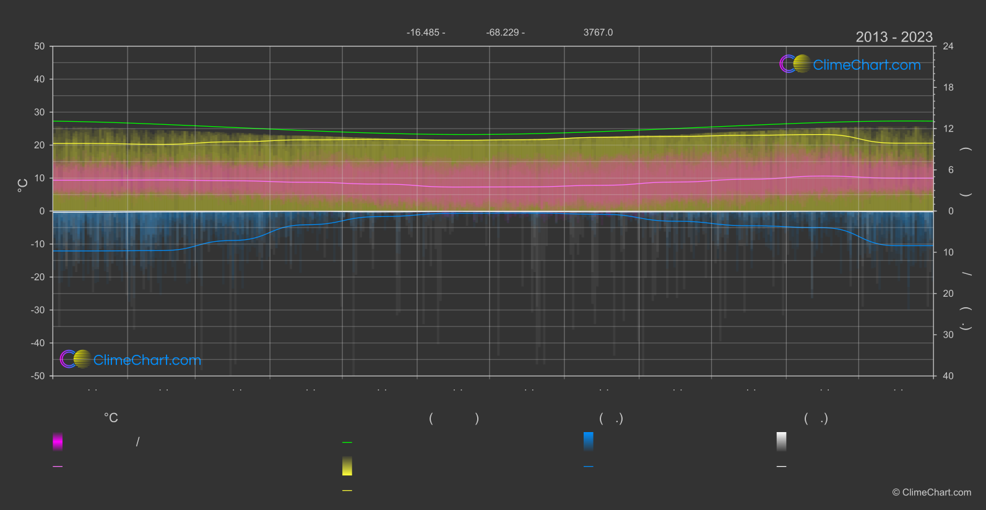The height and width of the screenshot is (510, 986).
Task: Select the magenta temperature range legend swatch
Action: (x=58, y=441)
